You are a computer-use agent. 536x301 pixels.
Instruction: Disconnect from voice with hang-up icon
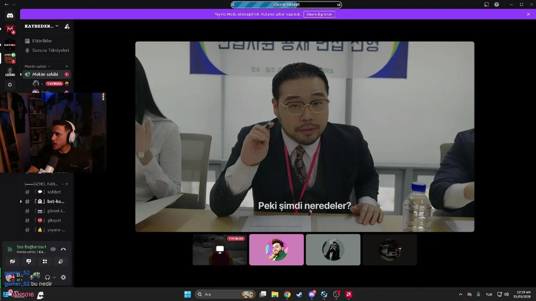(x=63, y=249)
